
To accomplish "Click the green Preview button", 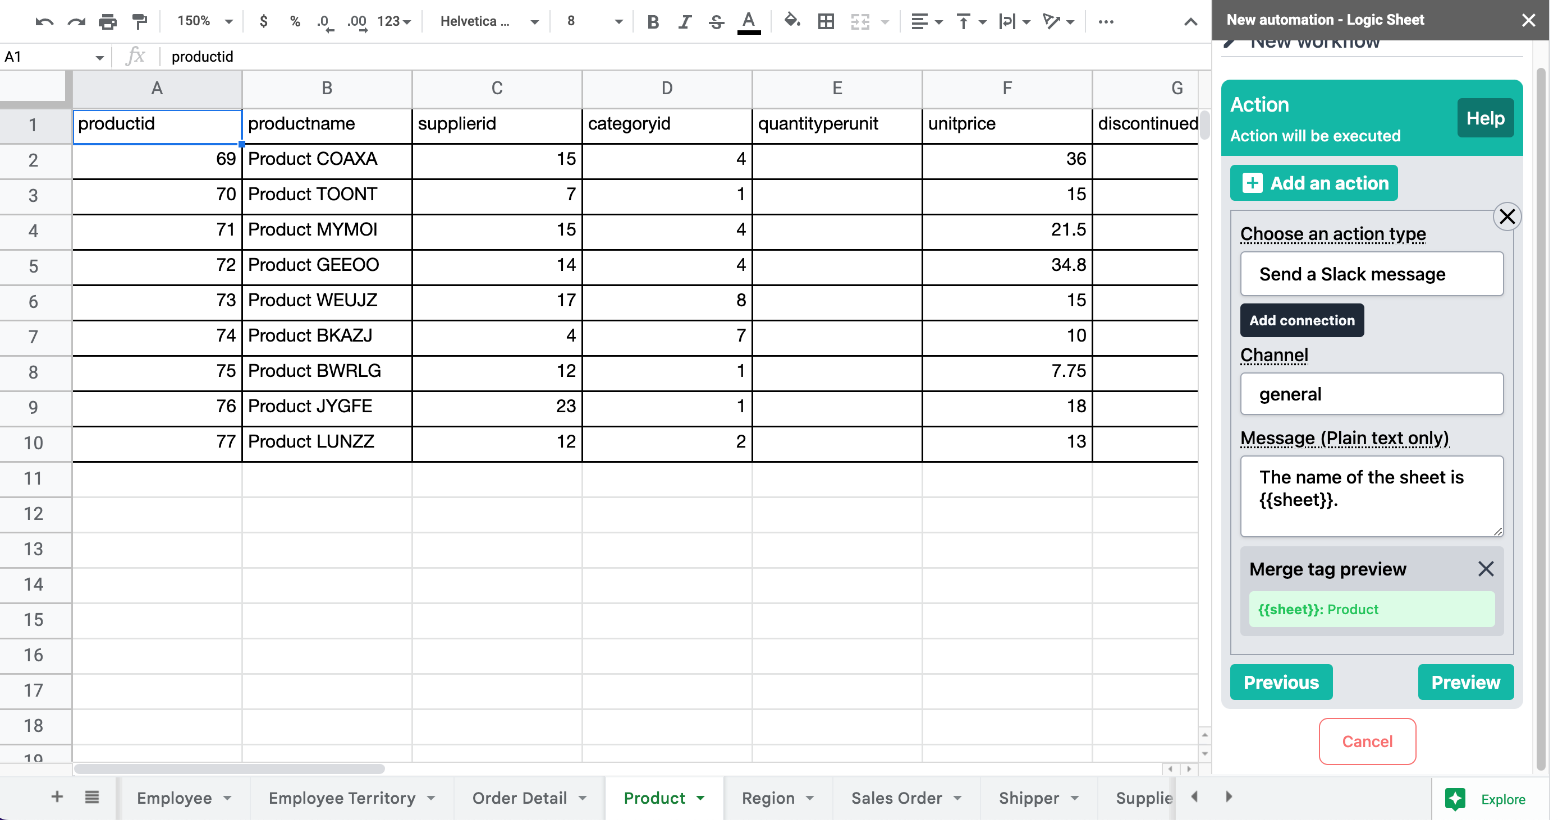I will [1465, 681].
